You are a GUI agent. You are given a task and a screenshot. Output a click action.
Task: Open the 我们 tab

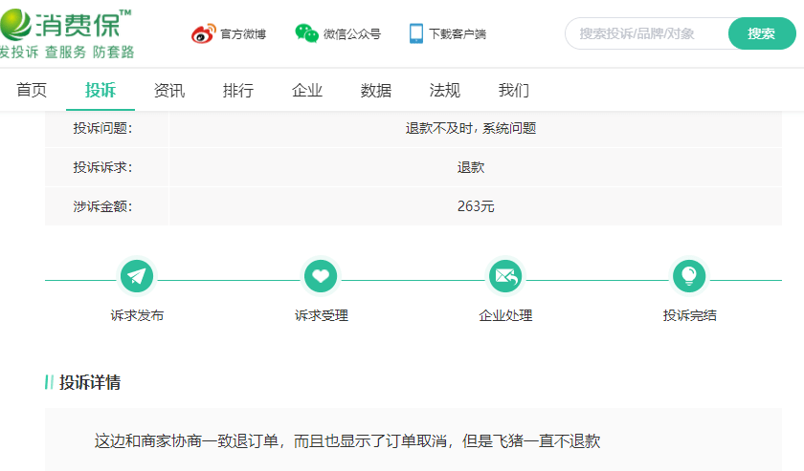514,90
